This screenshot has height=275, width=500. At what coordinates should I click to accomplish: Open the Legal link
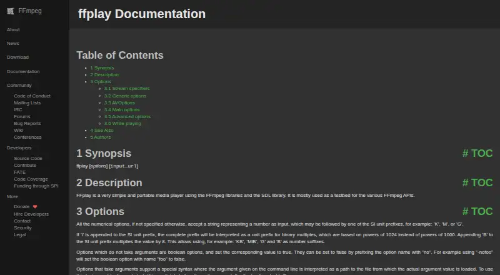click(20, 234)
